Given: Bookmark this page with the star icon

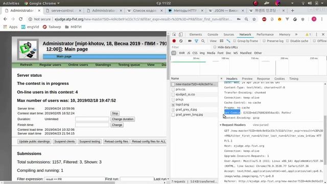Looking at the screenshot, I should click(254, 19).
